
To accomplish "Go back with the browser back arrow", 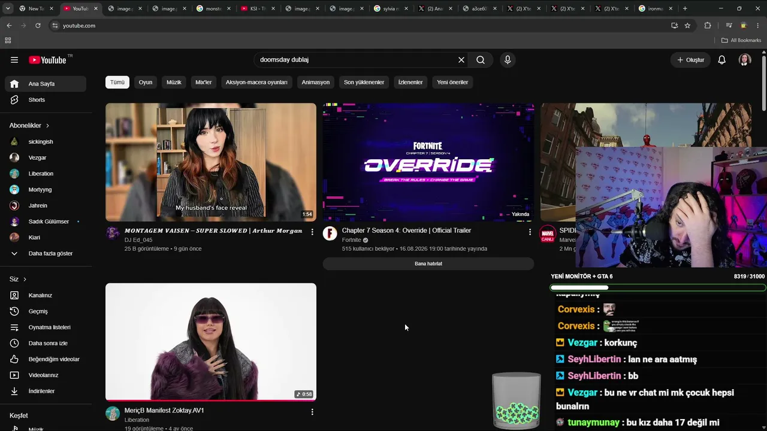I will point(9,26).
